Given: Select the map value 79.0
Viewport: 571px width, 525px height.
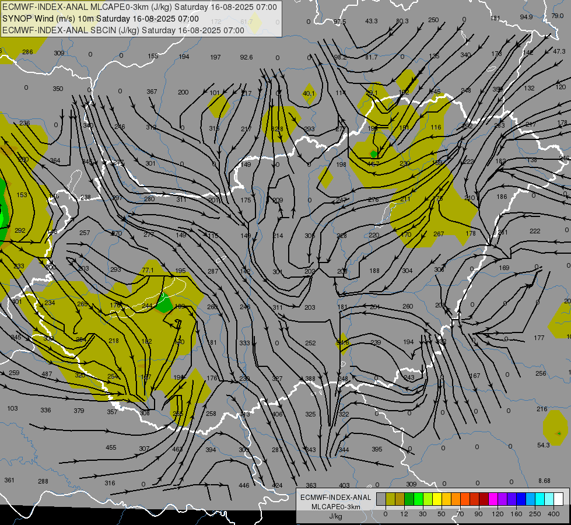Looking at the screenshot, I should point(557,16).
